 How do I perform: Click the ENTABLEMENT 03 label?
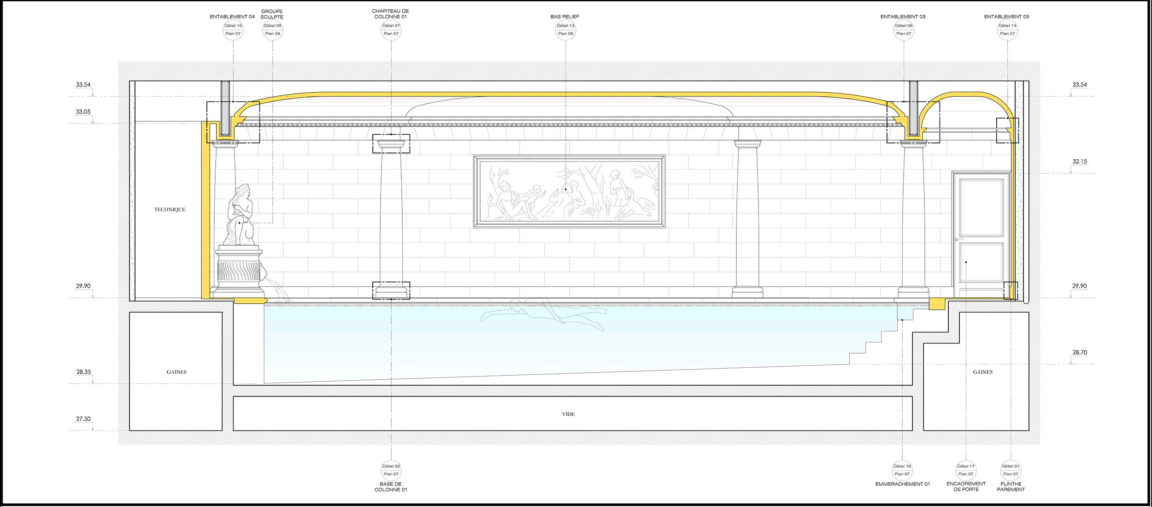pyautogui.click(x=903, y=17)
